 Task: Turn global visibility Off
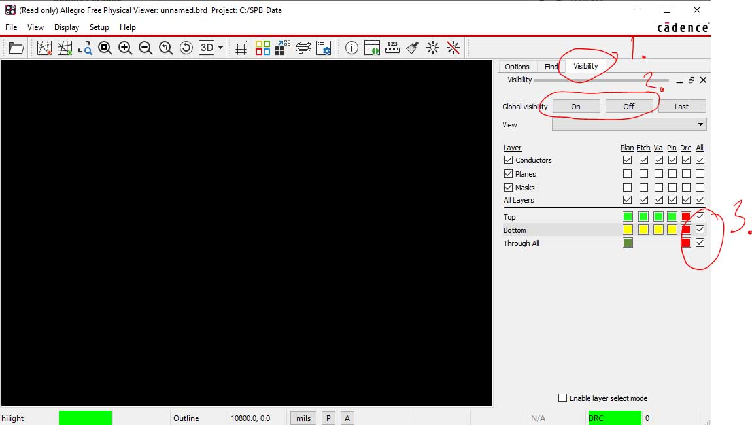click(628, 107)
